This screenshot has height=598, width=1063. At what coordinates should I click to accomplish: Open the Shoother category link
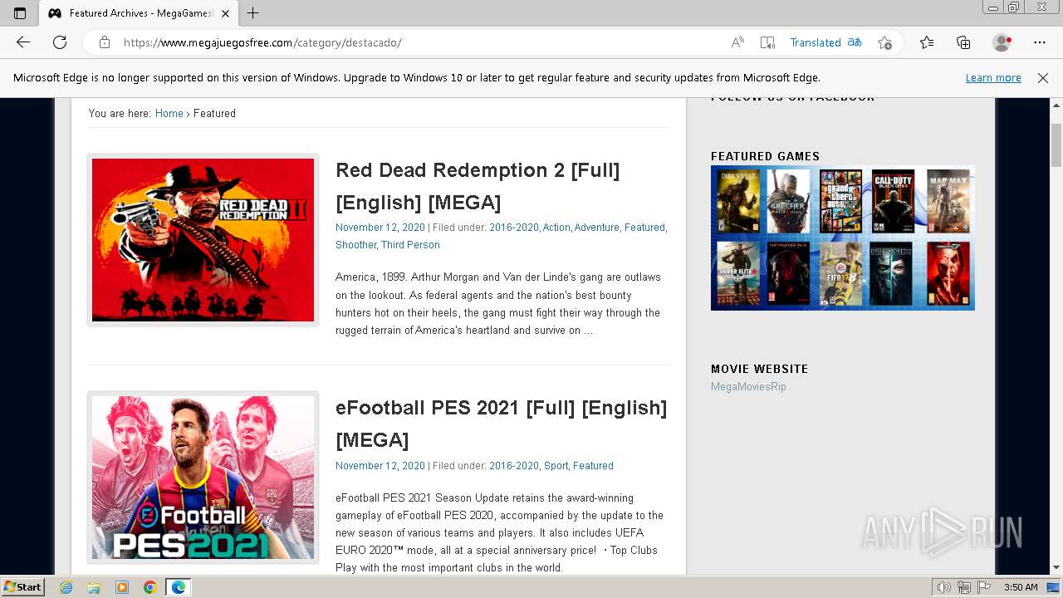(x=356, y=245)
